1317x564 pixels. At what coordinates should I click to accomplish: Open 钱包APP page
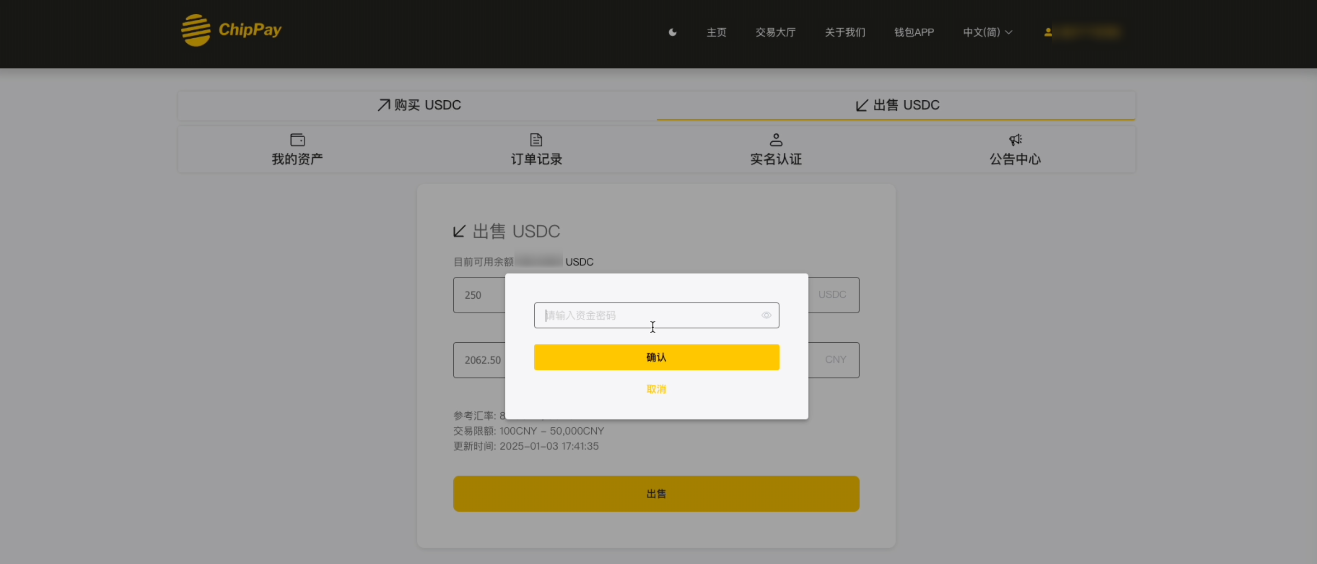click(x=913, y=32)
